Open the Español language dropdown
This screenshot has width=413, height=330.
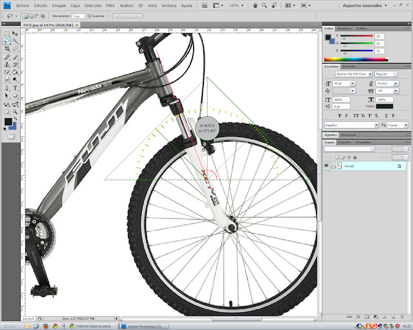pyautogui.click(x=376, y=125)
